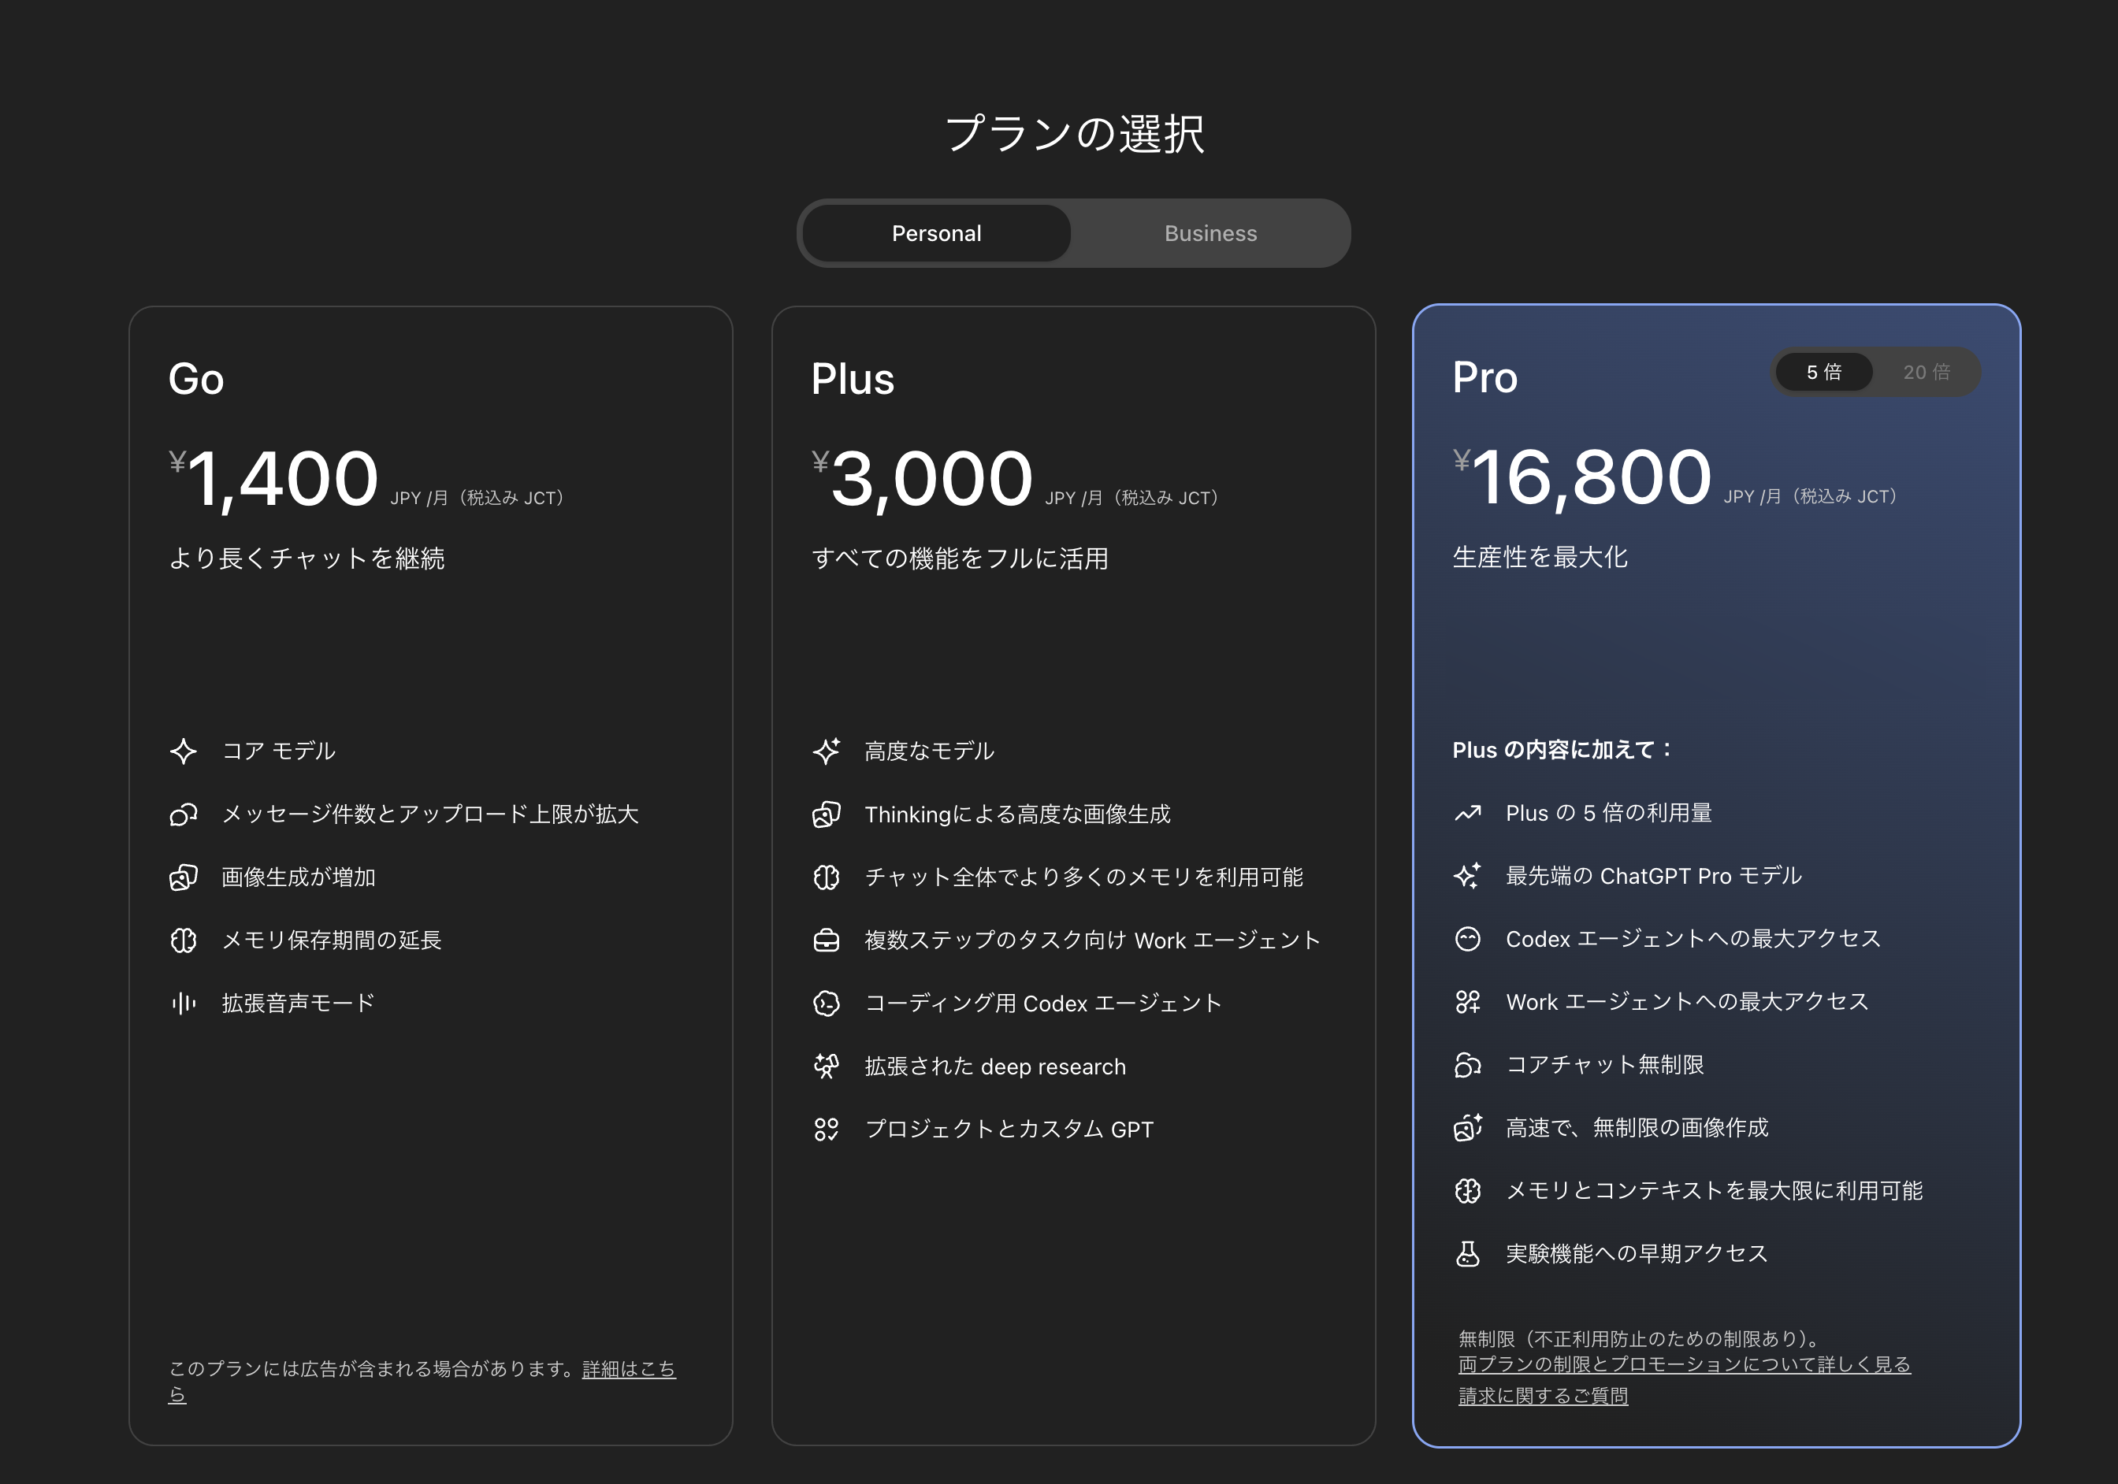Click the 拡張された deep research feature text

point(995,1067)
